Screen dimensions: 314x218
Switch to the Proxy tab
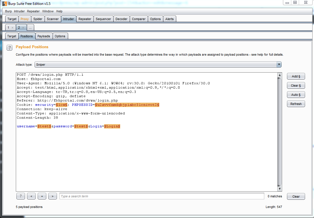tap(25, 19)
